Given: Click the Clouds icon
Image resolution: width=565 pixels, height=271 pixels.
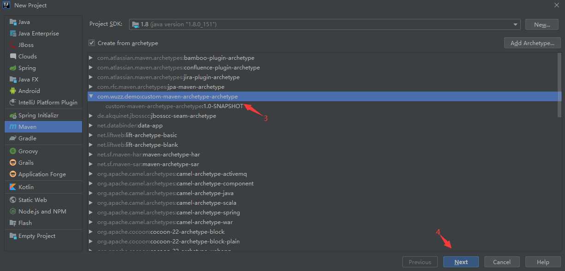Looking at the screenshot, I should point(13,57).
